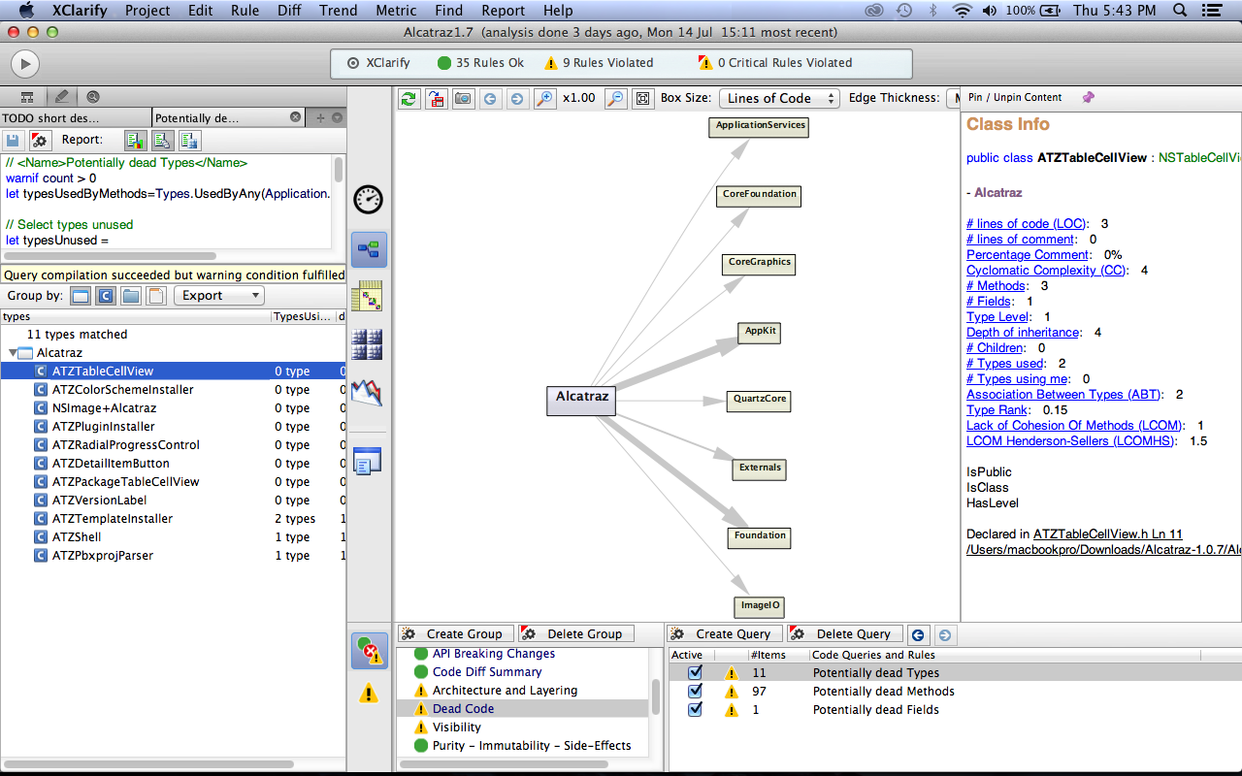
Task: Open the query tab list dropdown arrow
Action: pyautogui.click(x=337, y=117)
